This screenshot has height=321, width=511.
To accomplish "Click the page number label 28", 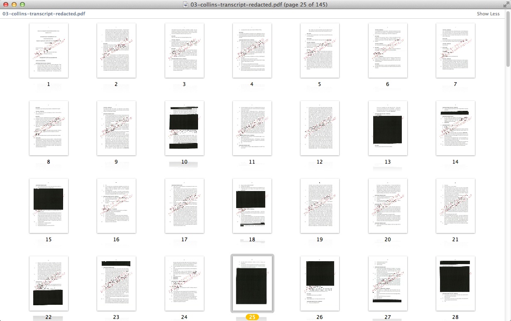I will click(455, 317).
